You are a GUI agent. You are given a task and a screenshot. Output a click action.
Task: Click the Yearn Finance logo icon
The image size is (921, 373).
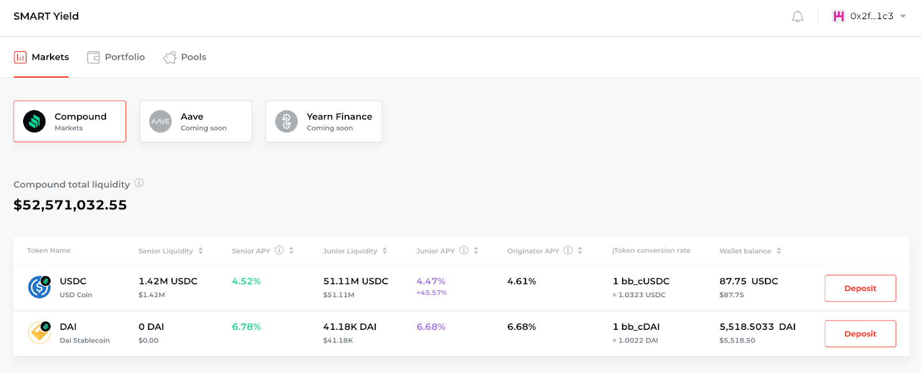(287, 121)
